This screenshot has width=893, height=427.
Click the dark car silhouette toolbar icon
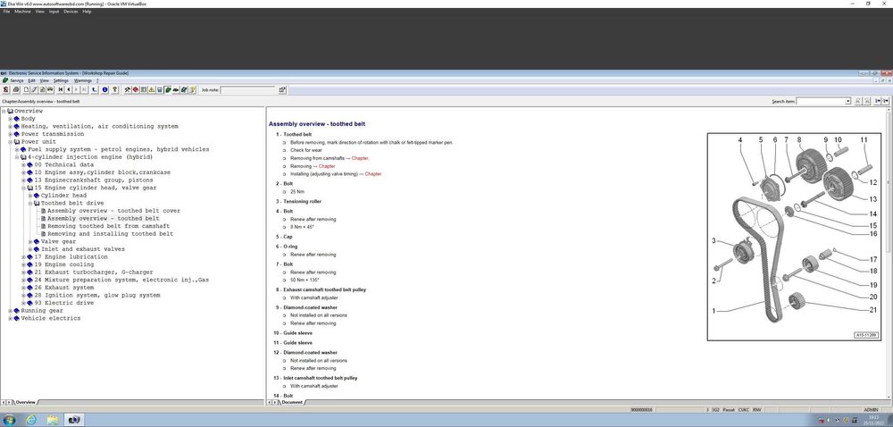[x=176, y=90]
